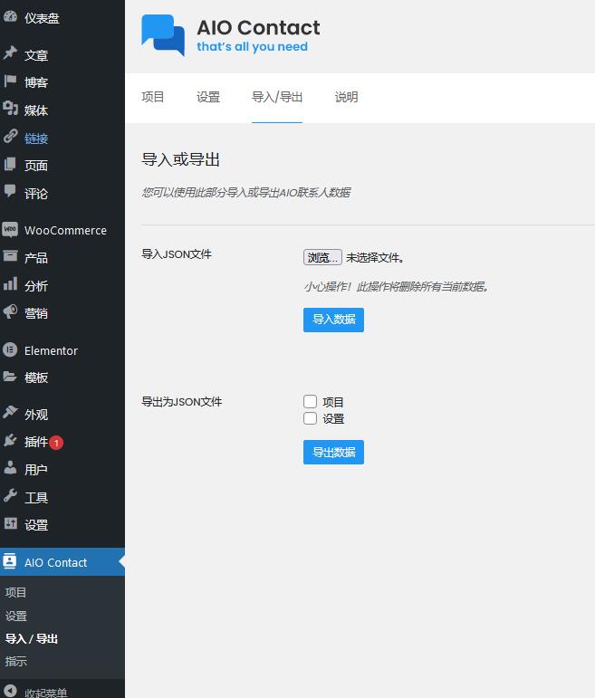Check the 设置 export checkbox

click(310, 418)
